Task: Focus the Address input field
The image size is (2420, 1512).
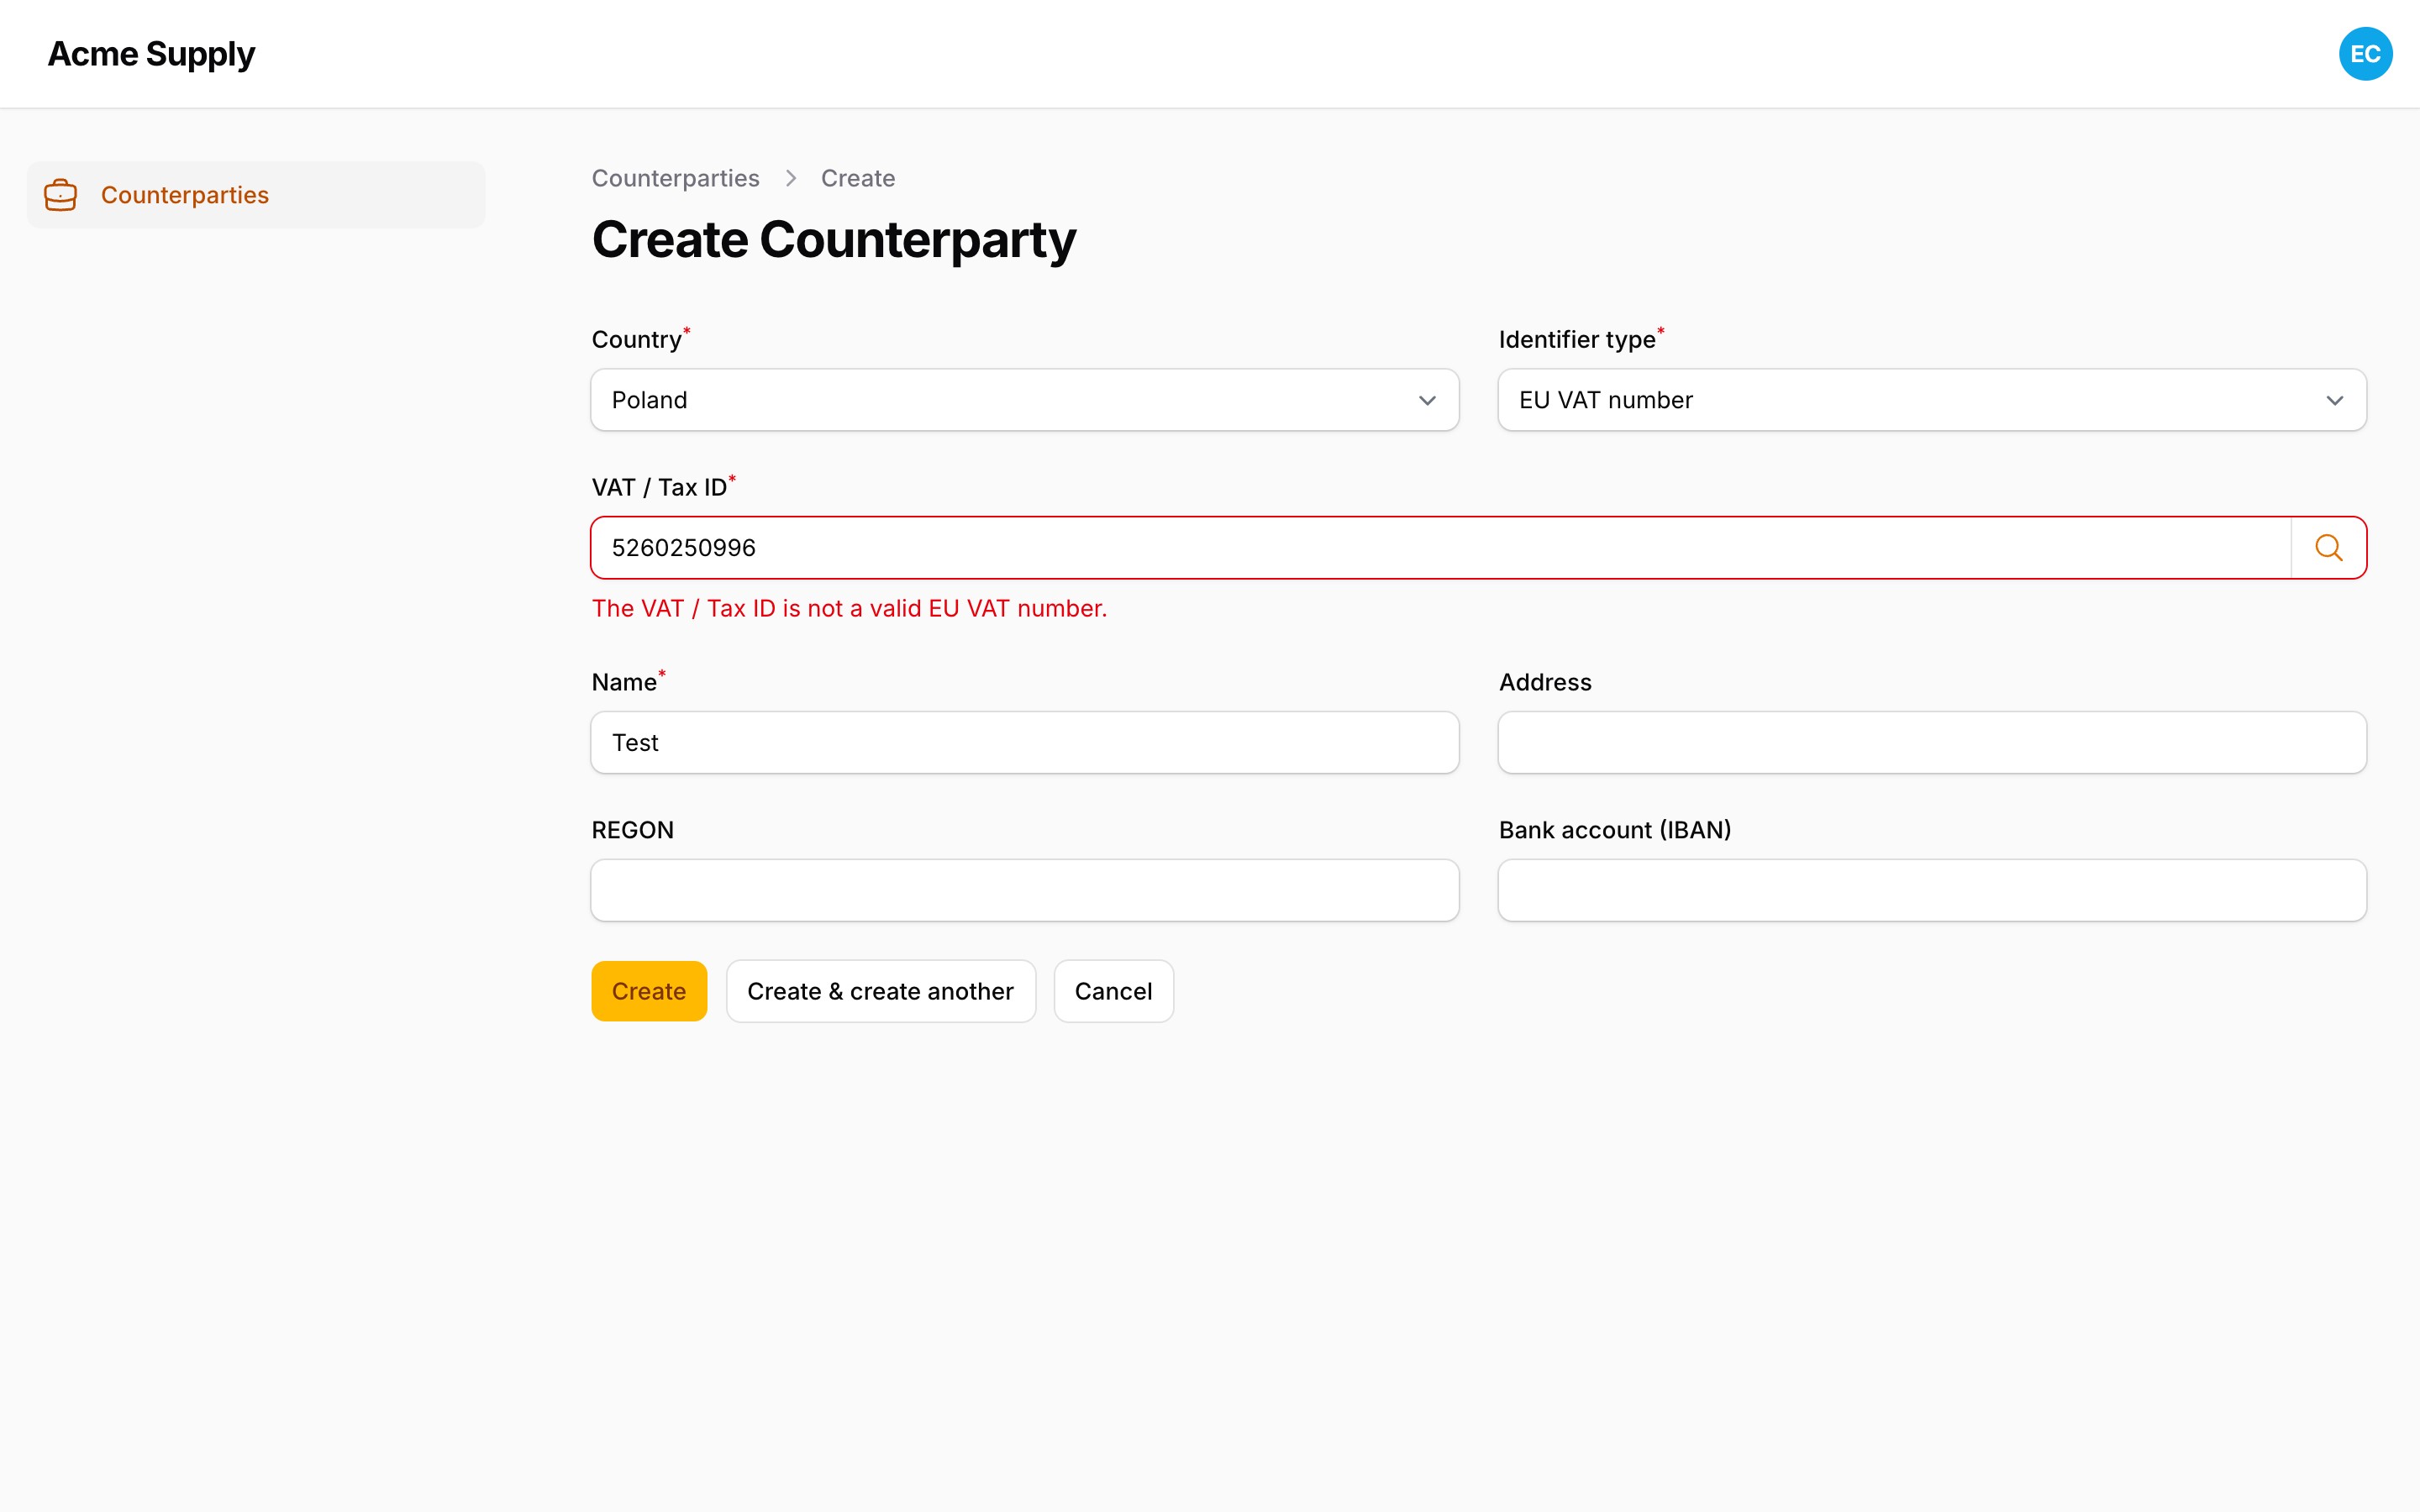Action: [1931, 742]
